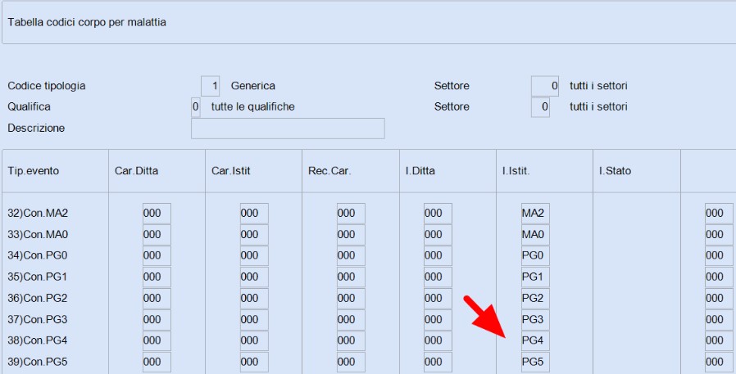Select the MA2 field under I.Istit.

535,214
